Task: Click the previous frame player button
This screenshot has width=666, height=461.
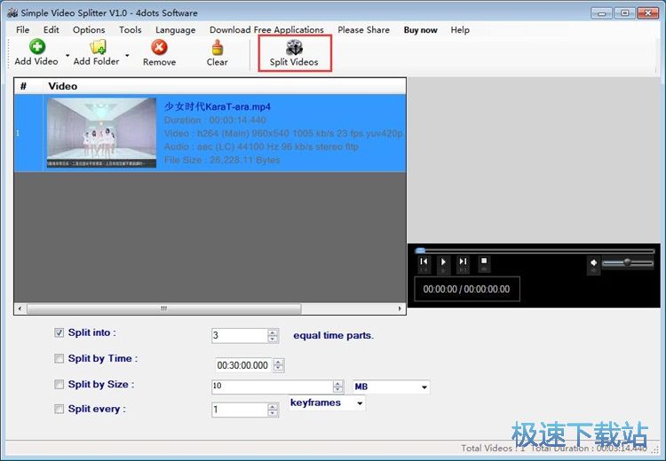Action: coord(424,262)
